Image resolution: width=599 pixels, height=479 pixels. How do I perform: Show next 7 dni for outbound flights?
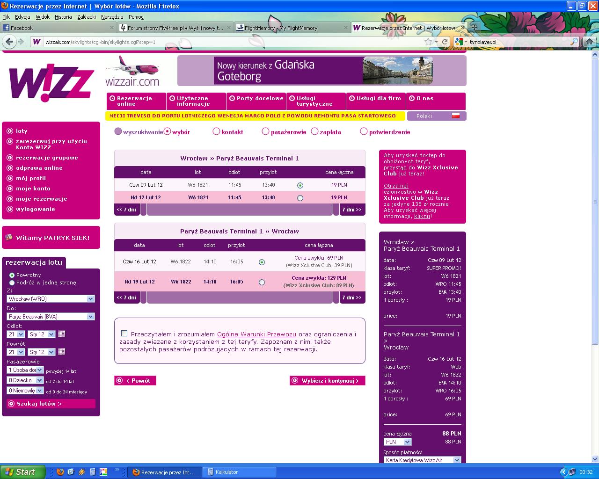pyautogui.click(x=352, y=210)
